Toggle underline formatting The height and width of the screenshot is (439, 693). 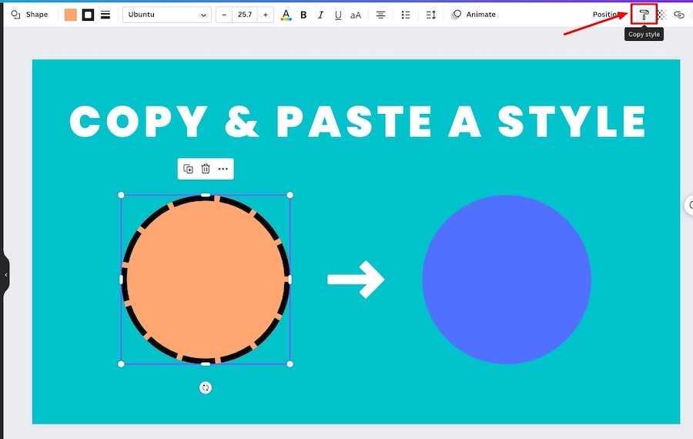tap(337, 15)
